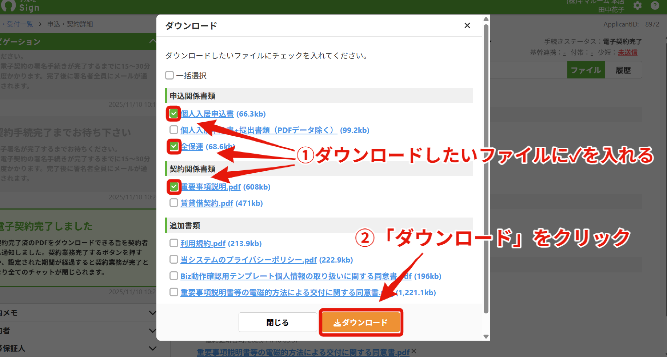Check the 提出書類（PDFデータ除く） checkbox
This screenshot has height=357, width=667.
[174, 130]
